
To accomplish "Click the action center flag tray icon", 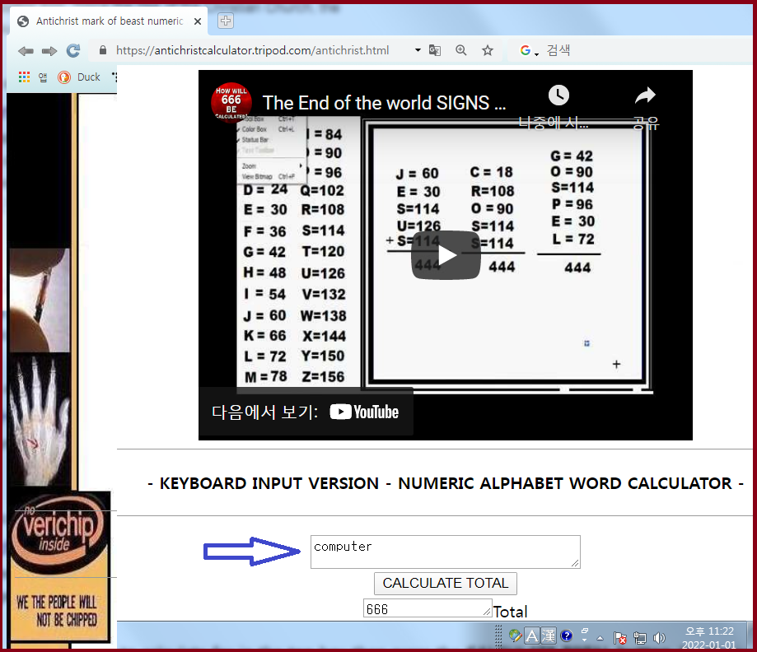I will click(620, 638).
